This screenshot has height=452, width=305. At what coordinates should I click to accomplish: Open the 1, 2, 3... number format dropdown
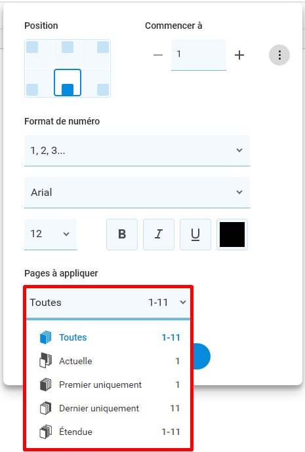point(137,151)
